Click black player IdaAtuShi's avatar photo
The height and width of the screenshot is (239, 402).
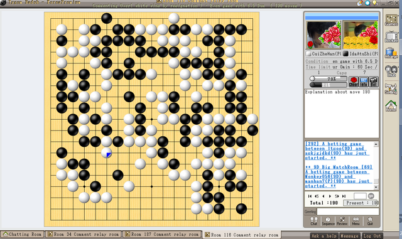pyautogui.click(x=360, y=35)
